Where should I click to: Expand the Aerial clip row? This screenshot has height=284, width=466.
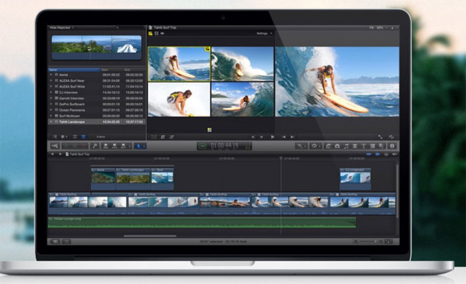click(51, 75)
